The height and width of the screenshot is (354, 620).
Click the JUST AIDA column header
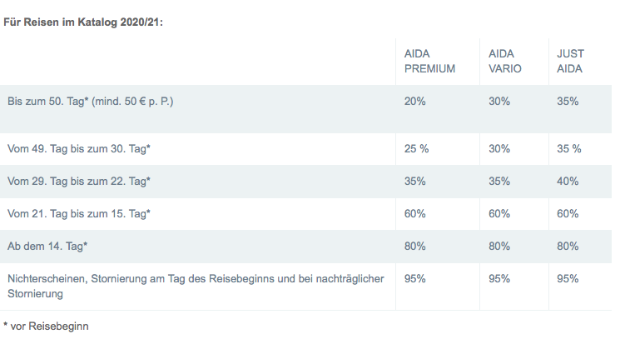(x=569, y=61)
